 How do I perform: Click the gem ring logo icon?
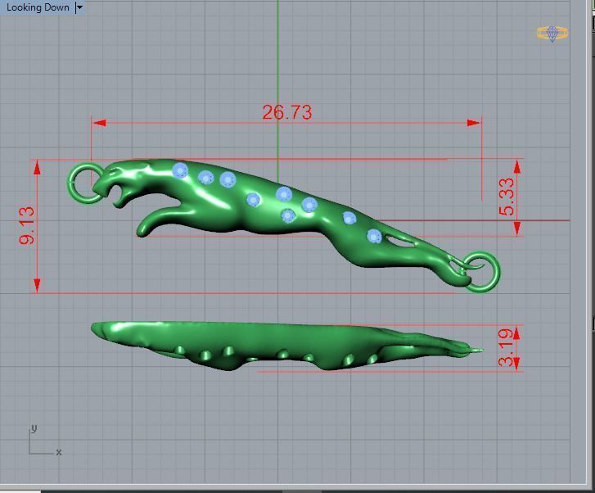552,34
